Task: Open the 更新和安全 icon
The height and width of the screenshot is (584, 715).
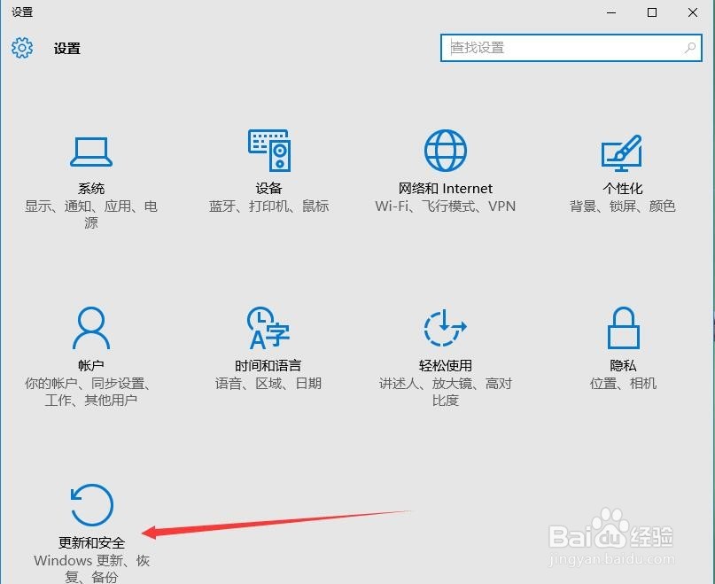Action: coord(91,503)
